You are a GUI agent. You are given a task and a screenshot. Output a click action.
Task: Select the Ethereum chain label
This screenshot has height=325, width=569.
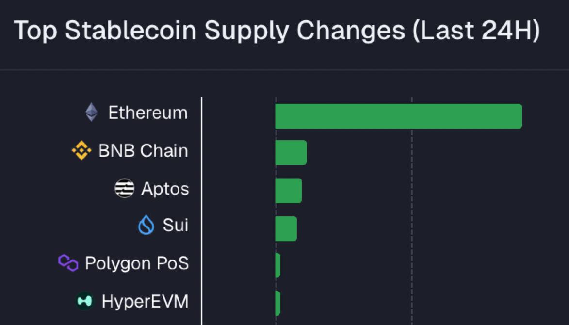click(147, 113)
